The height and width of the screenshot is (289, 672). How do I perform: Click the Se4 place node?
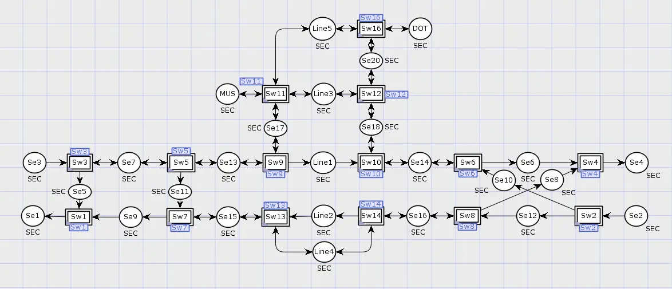tap(637, 163)
